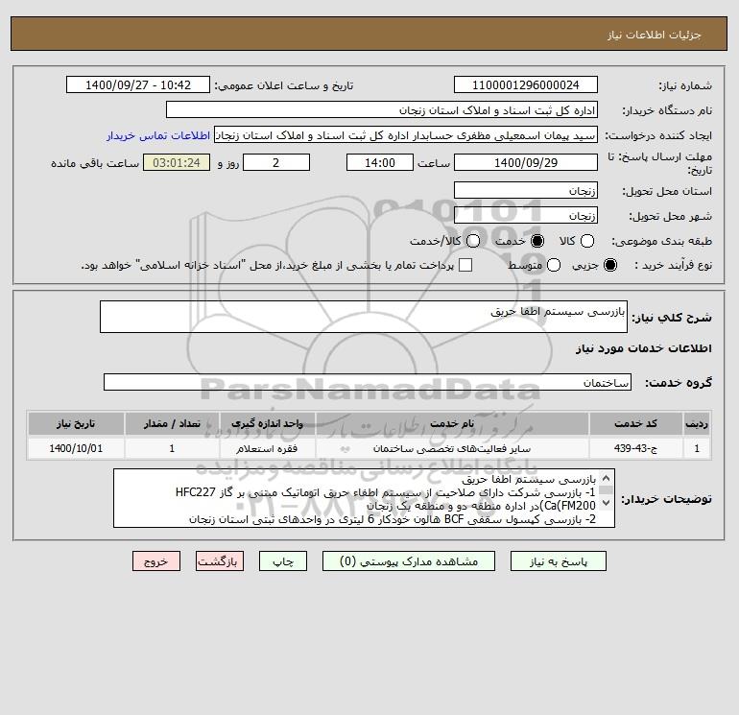The height and width of the screenshot is (715, 739).
Task: Click مشاهده مدارک پیوستی (0) button
Action: tap(409, 561)
